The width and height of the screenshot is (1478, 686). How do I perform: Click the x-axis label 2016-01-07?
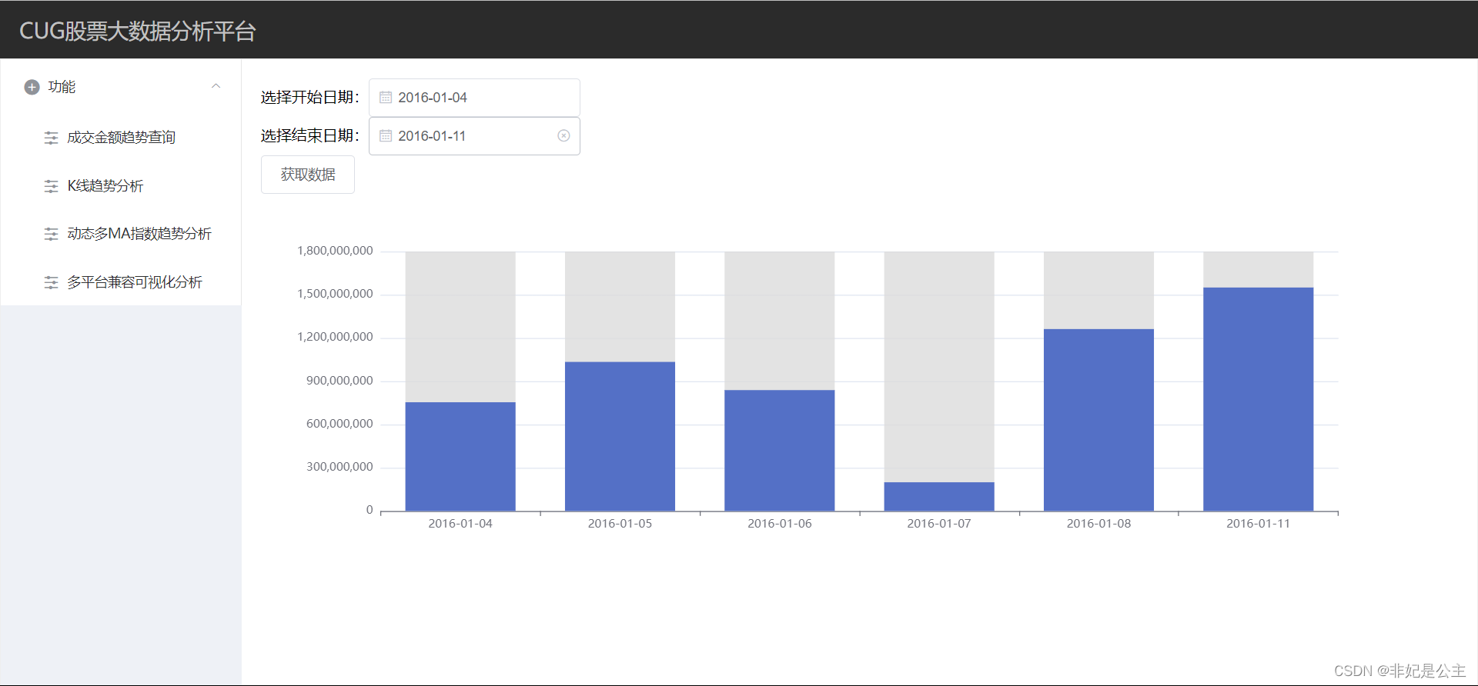coord(939,524)
